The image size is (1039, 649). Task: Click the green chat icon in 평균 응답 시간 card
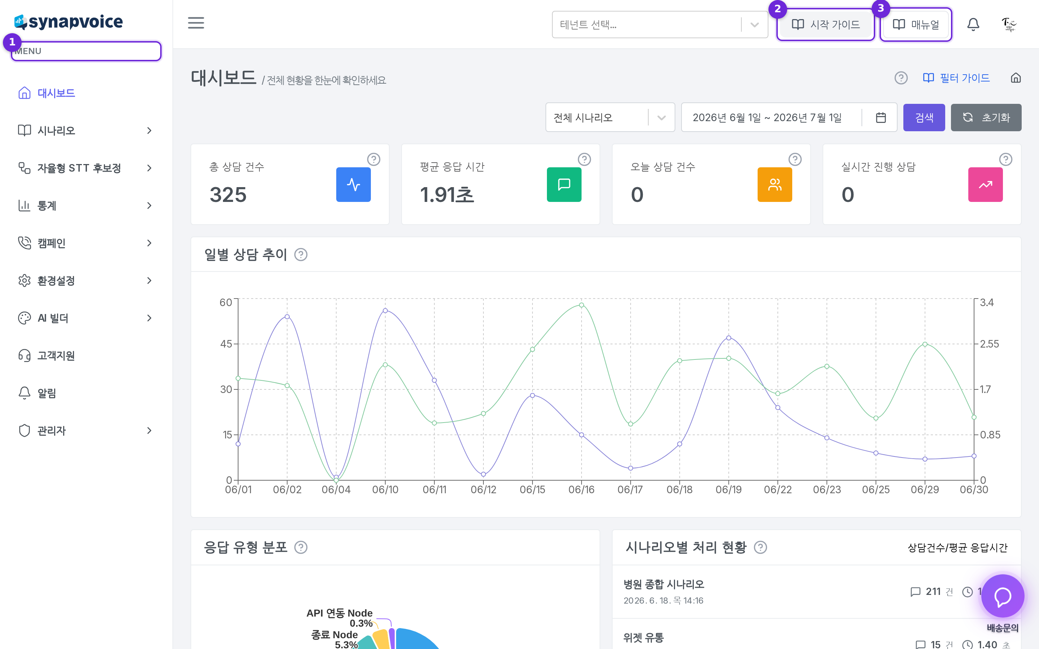click(564, 185)
